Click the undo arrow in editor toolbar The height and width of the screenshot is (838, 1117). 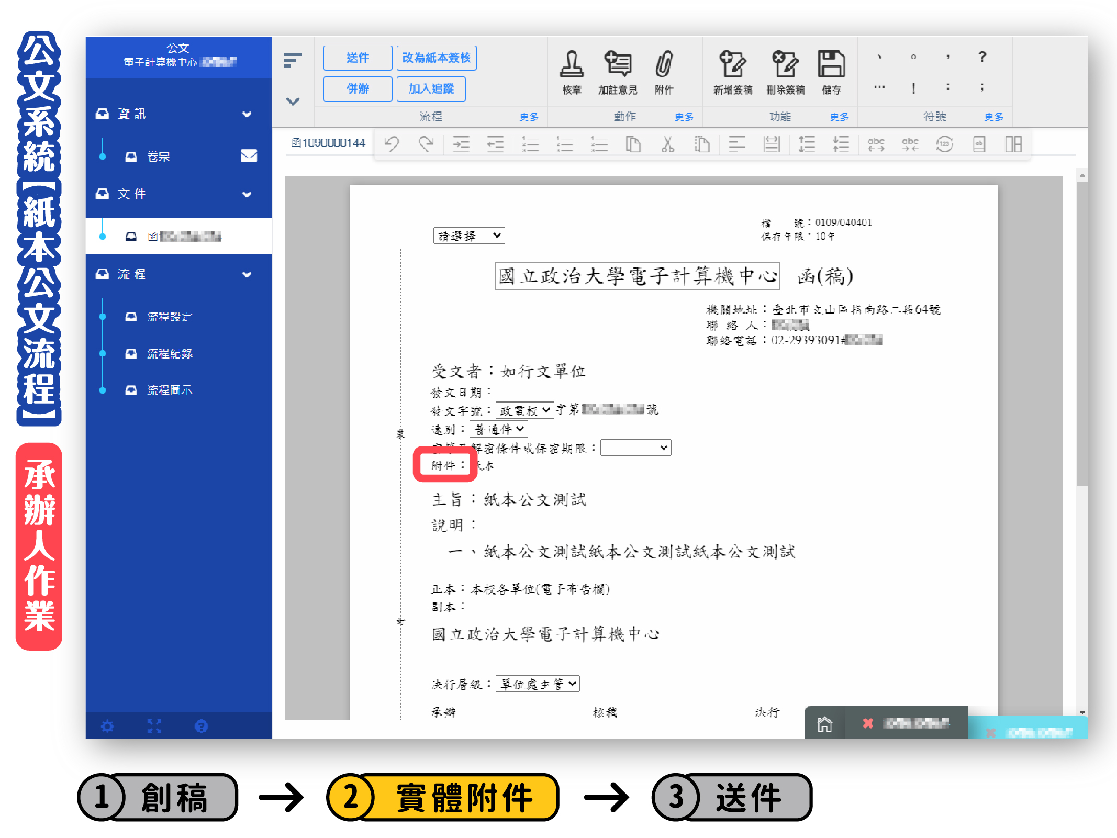[x=392, y=144]
